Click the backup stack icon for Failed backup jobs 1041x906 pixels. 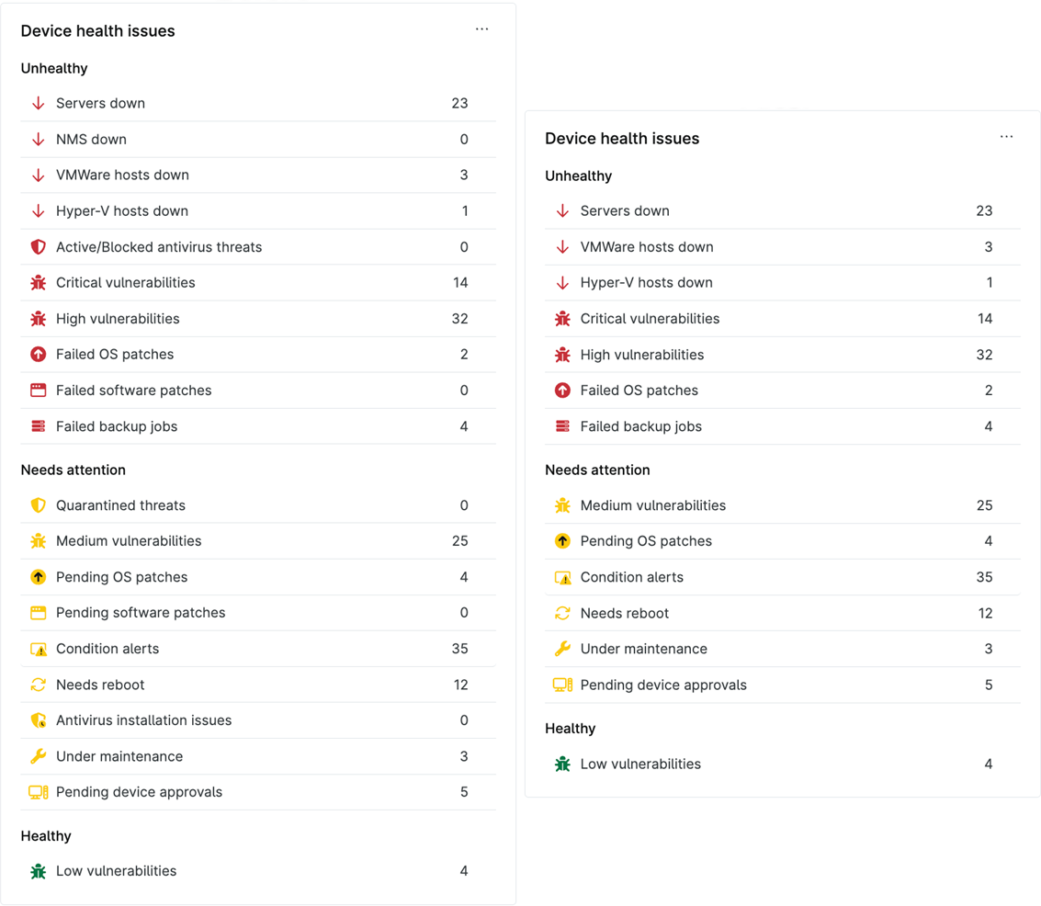pyautogui.click(x=38, y=425)
